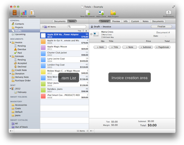Click the Add Project folder icon

(113, 13)
